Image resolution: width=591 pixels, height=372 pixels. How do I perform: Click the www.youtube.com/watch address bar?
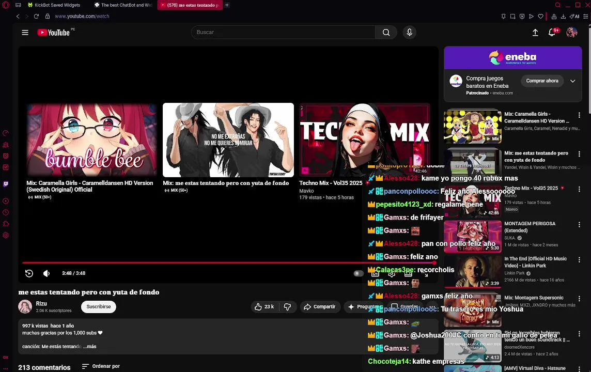point(82,16)
